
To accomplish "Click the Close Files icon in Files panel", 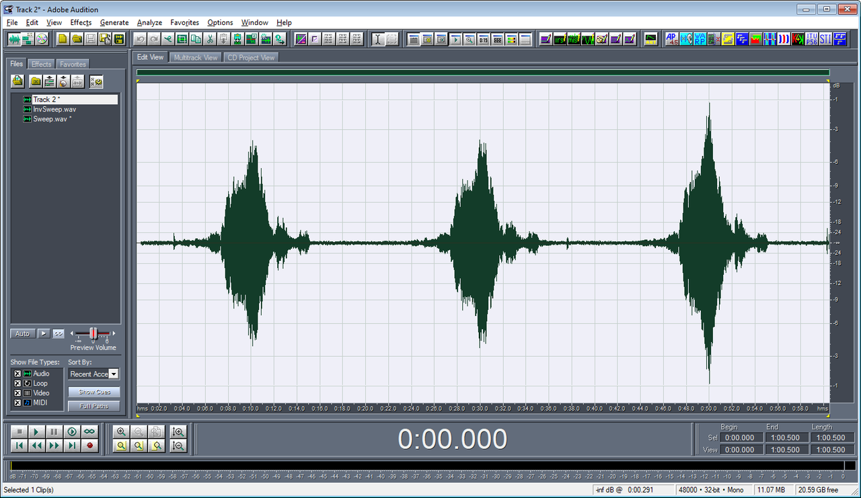I will 36,81.
